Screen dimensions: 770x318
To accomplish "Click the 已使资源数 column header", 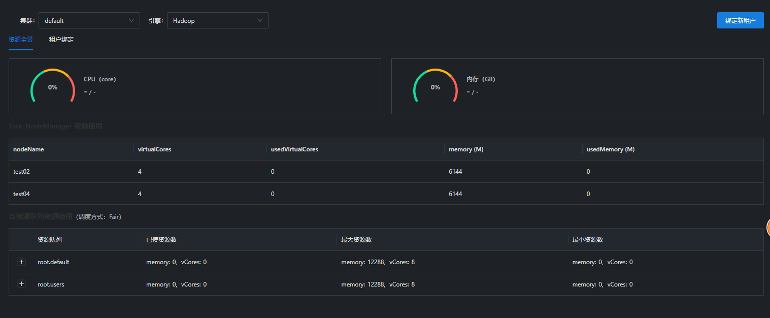I will (x=161, y=240).
